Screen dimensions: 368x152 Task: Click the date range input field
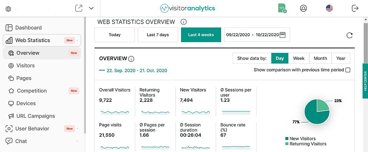pos(257,35)
